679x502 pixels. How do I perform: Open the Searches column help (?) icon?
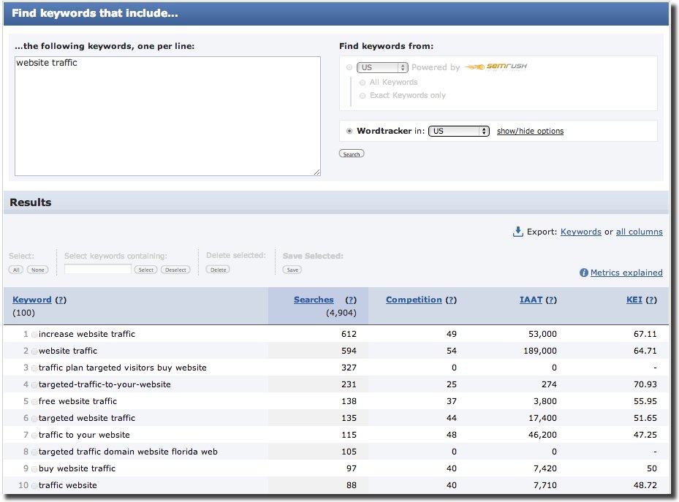pos(351,300)
